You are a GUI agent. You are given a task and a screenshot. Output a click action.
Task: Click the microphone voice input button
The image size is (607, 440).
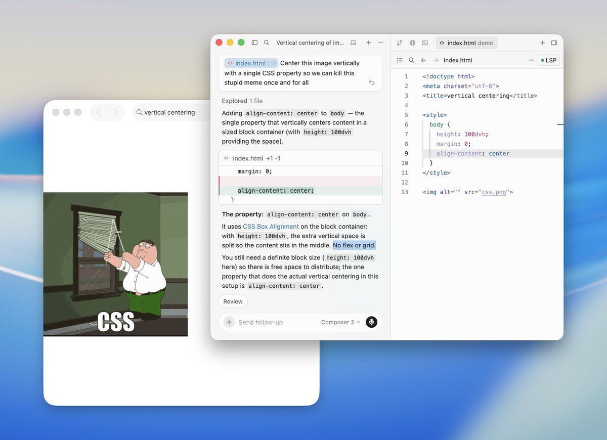tap(371, 322)
